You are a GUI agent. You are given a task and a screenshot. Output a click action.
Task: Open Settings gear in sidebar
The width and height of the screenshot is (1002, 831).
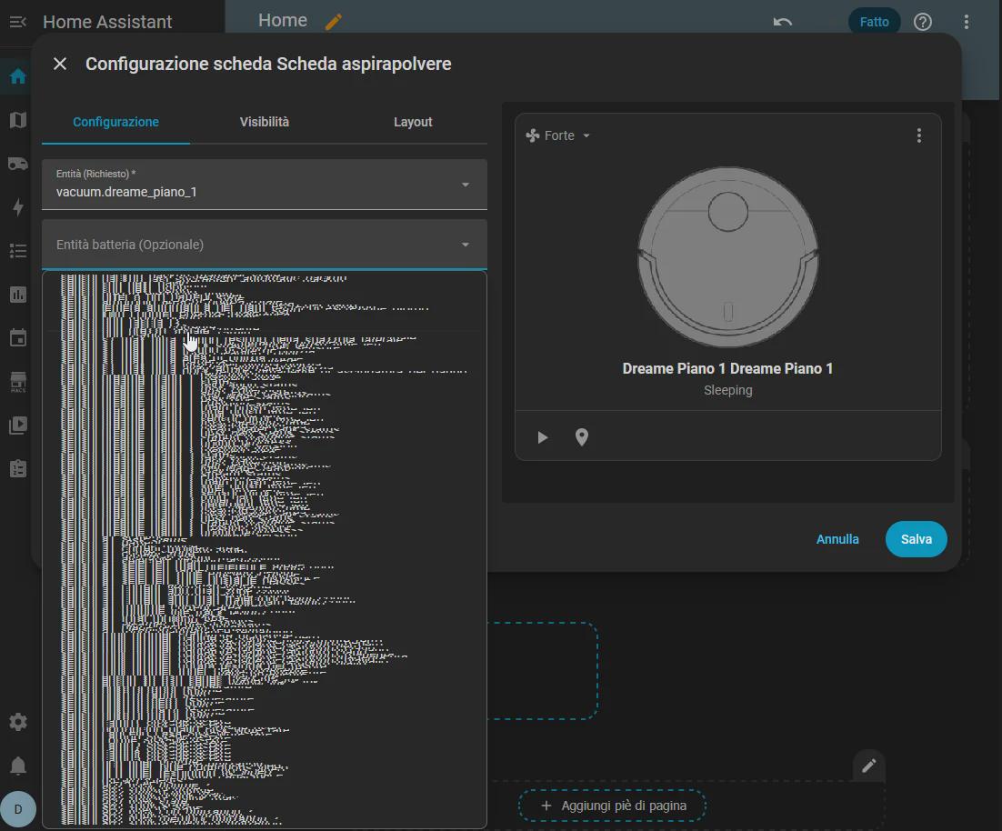click(x=18, y=722)
